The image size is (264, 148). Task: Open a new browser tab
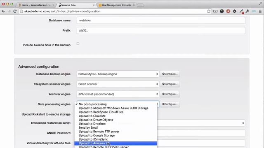141,5
